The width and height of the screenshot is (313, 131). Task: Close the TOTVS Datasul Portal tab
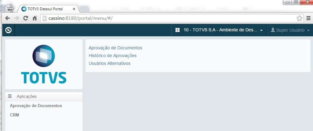pos(74,9)
